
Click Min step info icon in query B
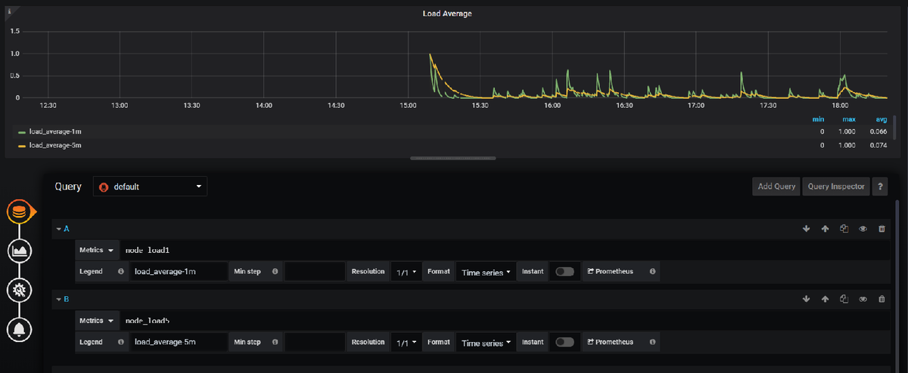click(275, 342)
